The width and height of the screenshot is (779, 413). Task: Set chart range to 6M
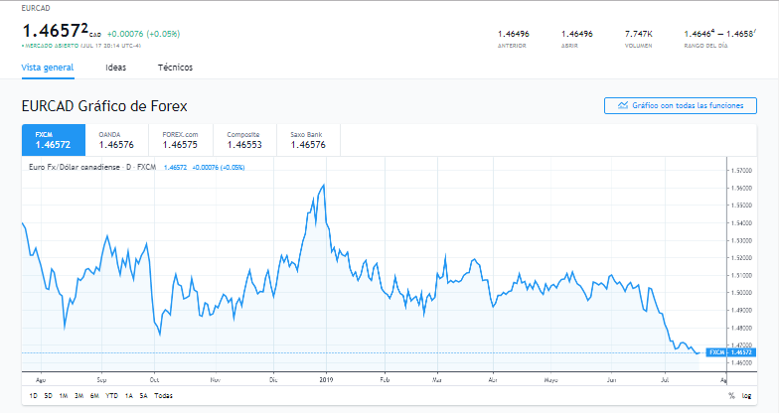coord(94,395)
